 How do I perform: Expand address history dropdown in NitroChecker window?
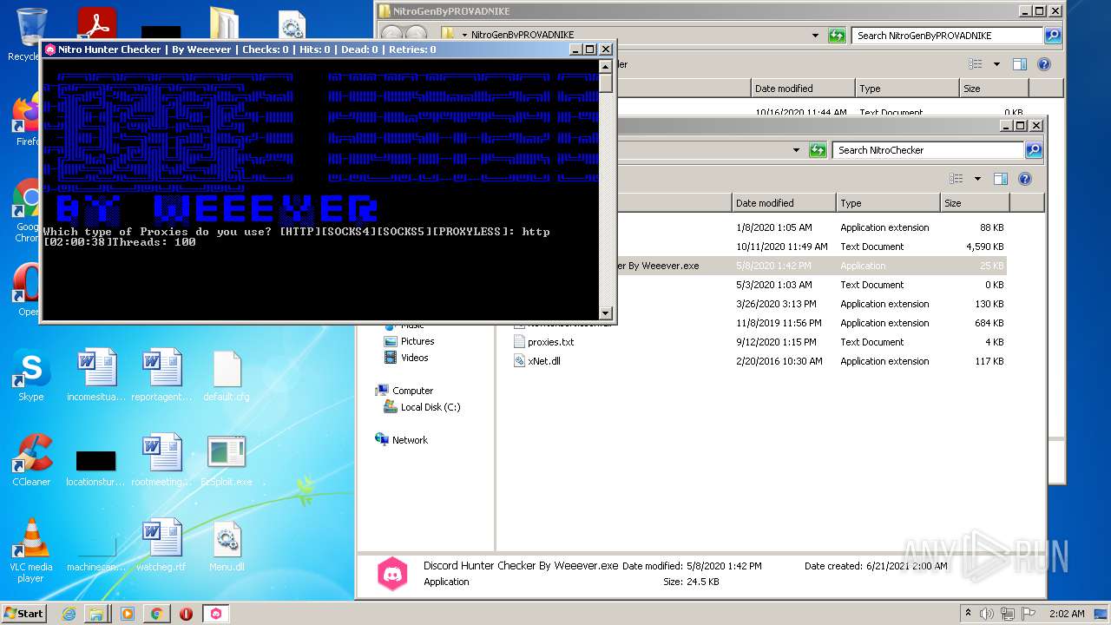796,150
